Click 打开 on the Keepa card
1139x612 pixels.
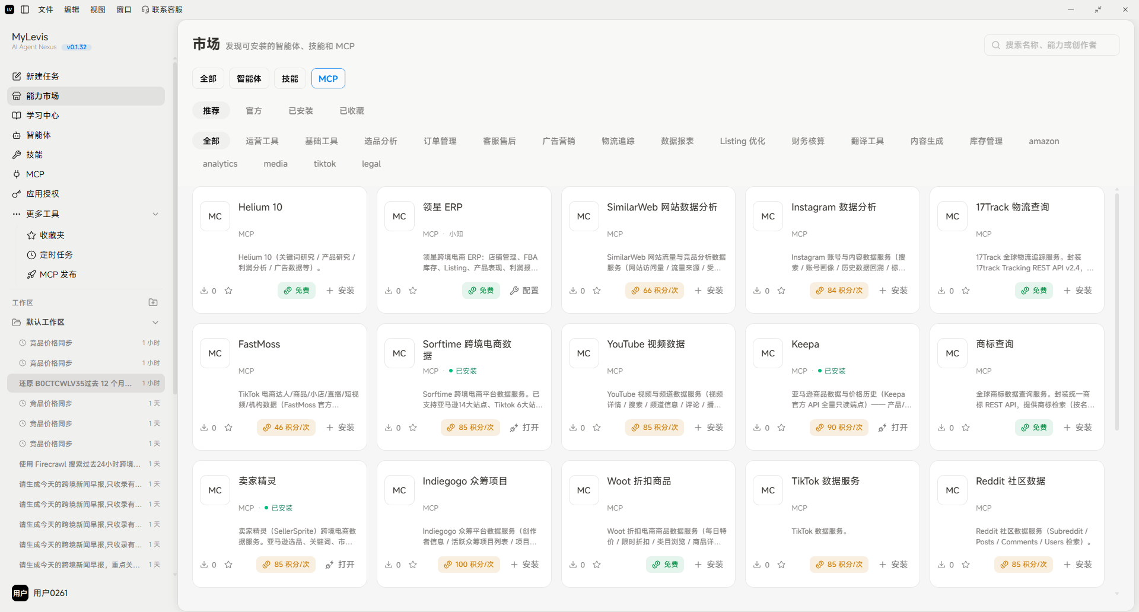[893, 428]
